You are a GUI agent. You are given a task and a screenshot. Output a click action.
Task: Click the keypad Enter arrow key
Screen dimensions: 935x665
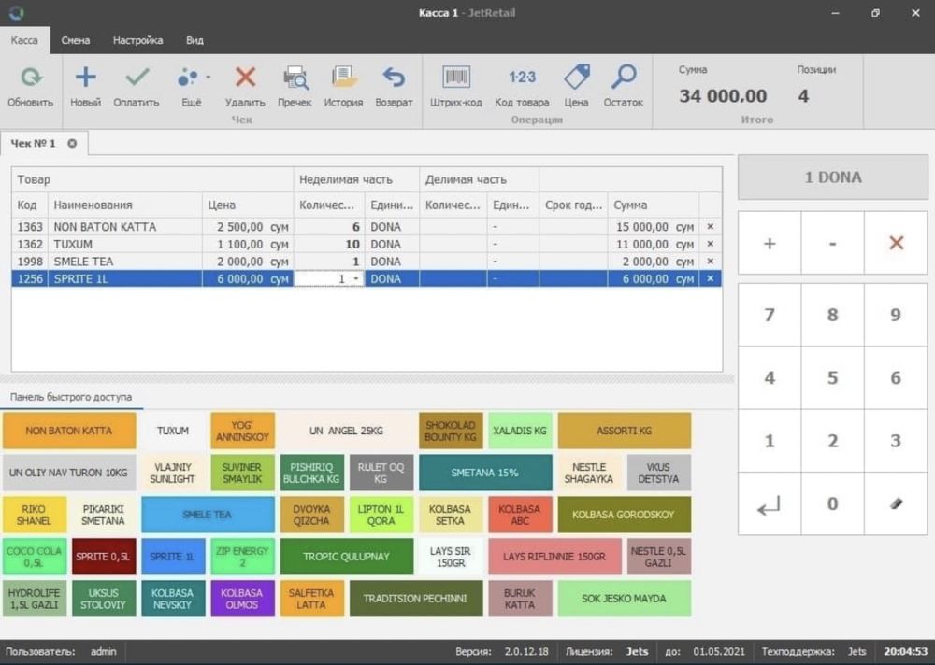tap(770, 504)
